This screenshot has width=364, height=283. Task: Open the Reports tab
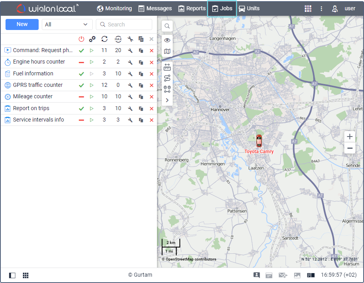pyautogui.click(x=192, y=9)
